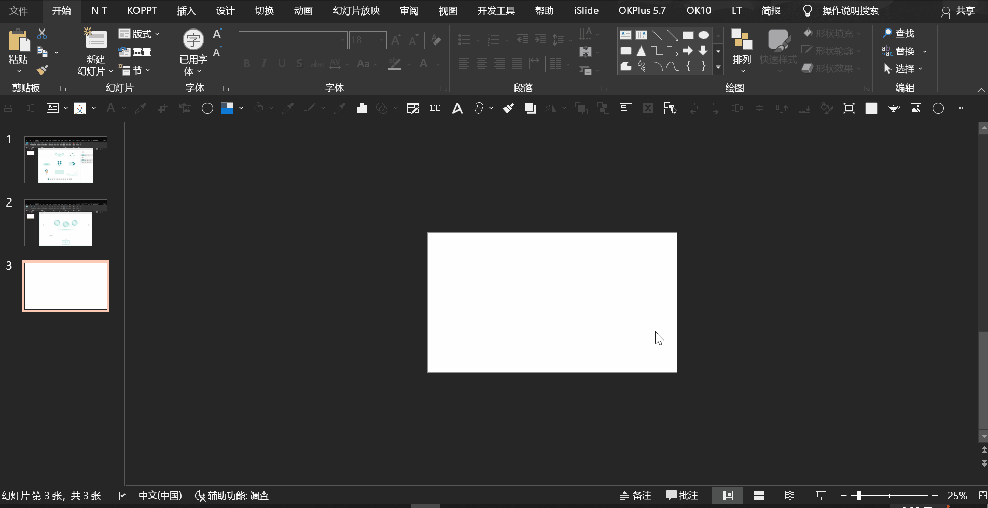Toggle the 备注 (Notes) pane

point(636,496)
